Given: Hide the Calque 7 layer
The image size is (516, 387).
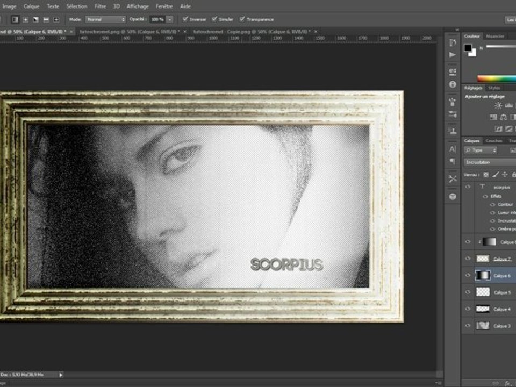Looking at the screenshot, I should tap(468, 259).
